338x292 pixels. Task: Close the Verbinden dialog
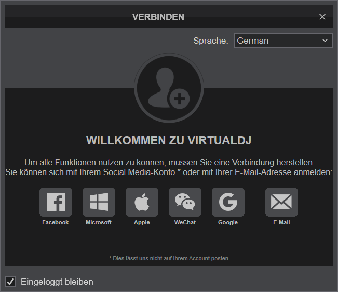click(322, 17)
